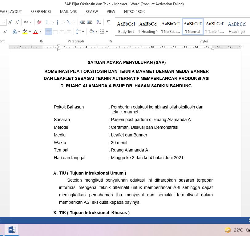Click the Borders icon

point(102,32)
